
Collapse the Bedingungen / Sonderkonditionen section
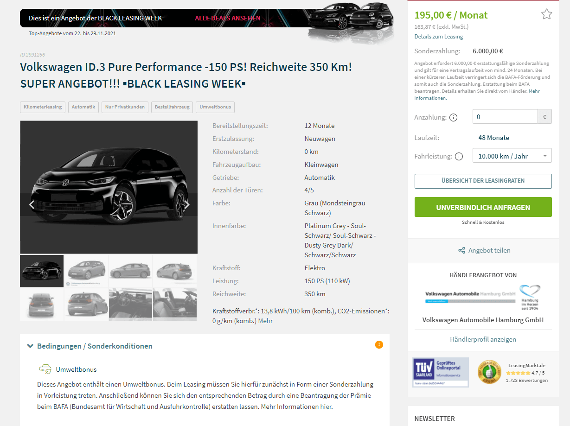[x=90, y=346]
